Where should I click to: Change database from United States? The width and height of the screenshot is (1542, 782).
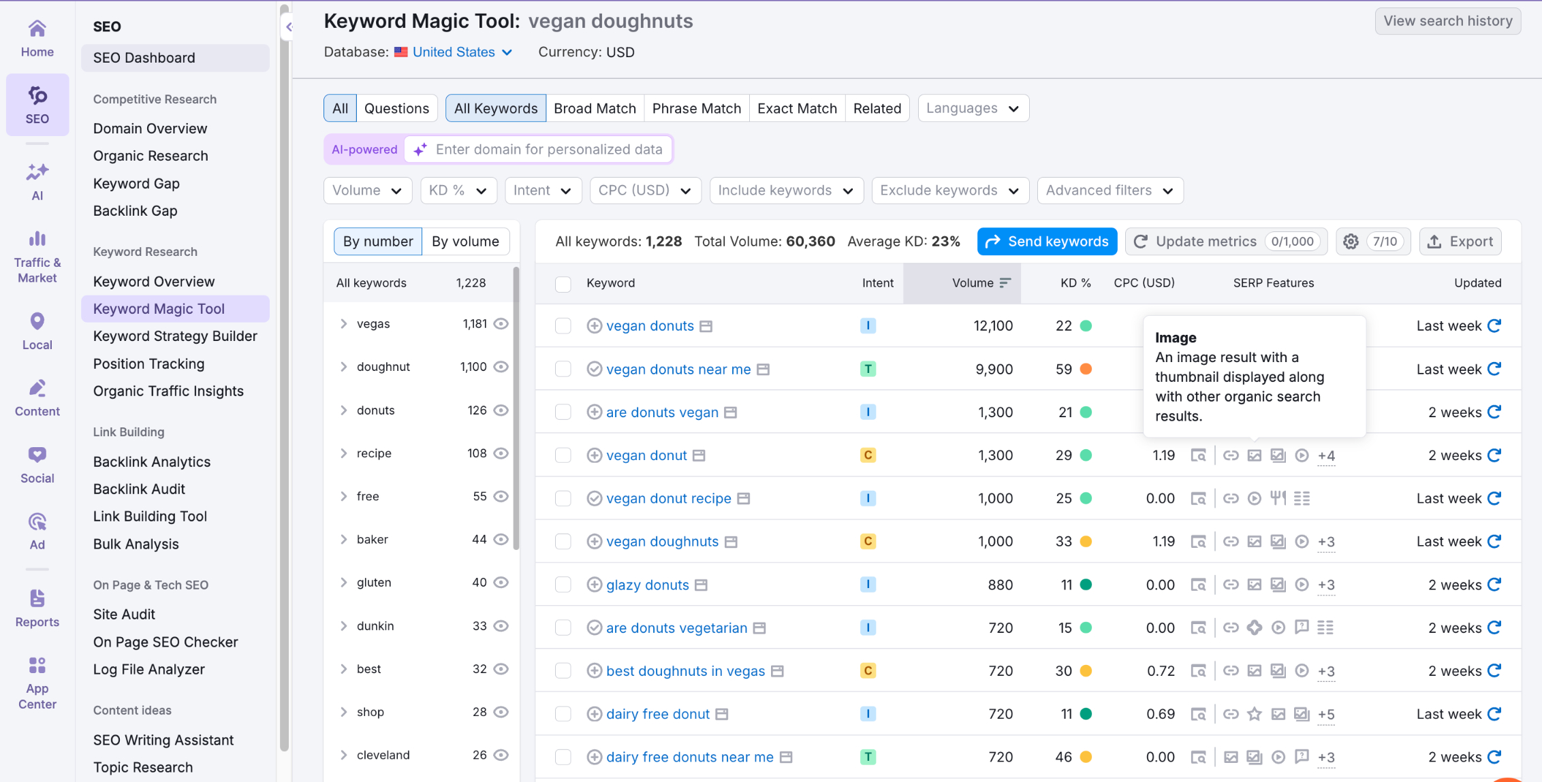[454, 52]
